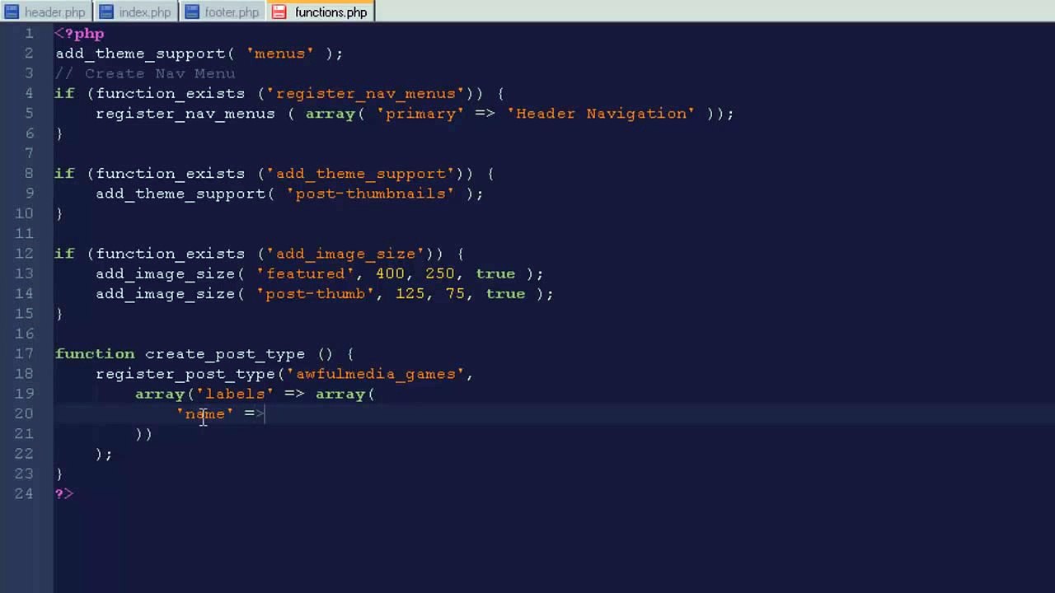Click the 'featured' string on line 13
The width and height of the screenshot is (1055, 593).
[x=305, y=273]
